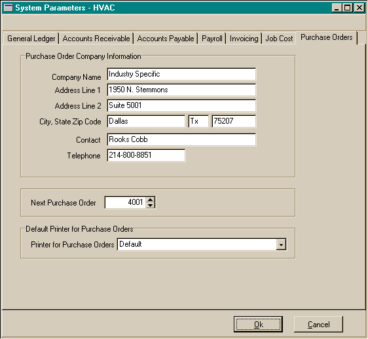The image size is (368, 339).
Task: Increase Next Purchase Order with up arrow
Action: coord(150,200)
